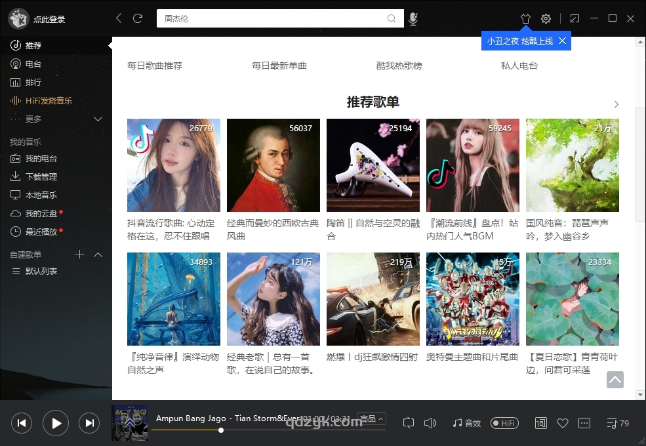Open the skin/theme T-shirt icon
This screenshot has width=646, height=446.
pyautogui.click(x=525, y=18)
